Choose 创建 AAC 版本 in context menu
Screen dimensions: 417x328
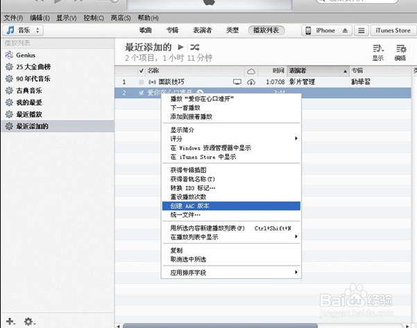click(x=231, y=206)
